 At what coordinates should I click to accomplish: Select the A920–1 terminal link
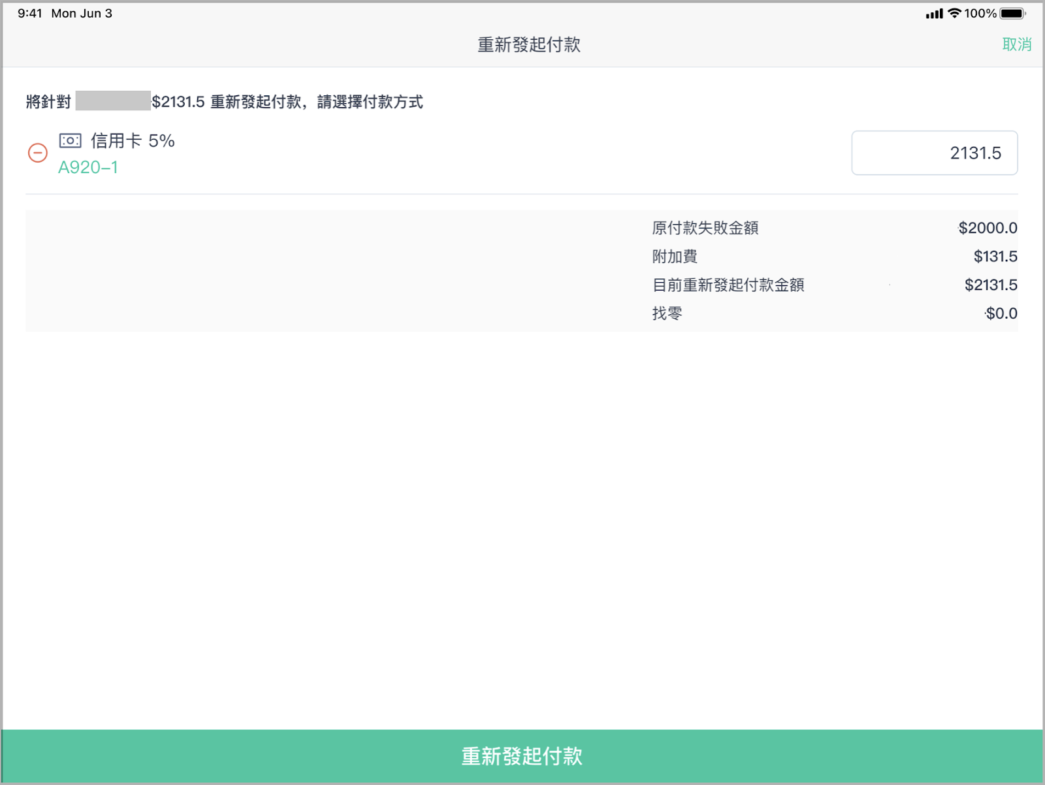pos(88,167)
